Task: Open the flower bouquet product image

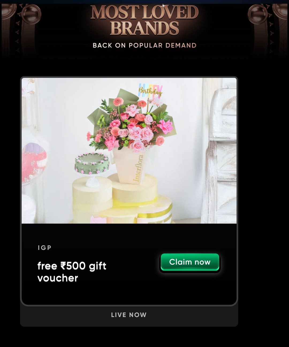Action: 129,151
